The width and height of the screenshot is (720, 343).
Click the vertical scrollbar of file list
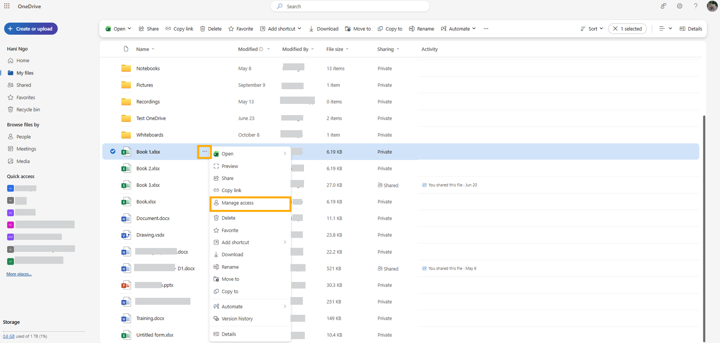pyautogui.click(x=704, y=228)
